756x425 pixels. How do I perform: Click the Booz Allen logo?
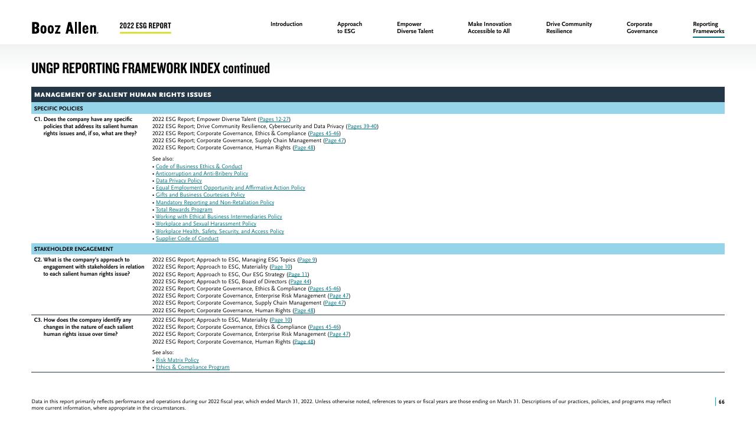pos(65,28)
